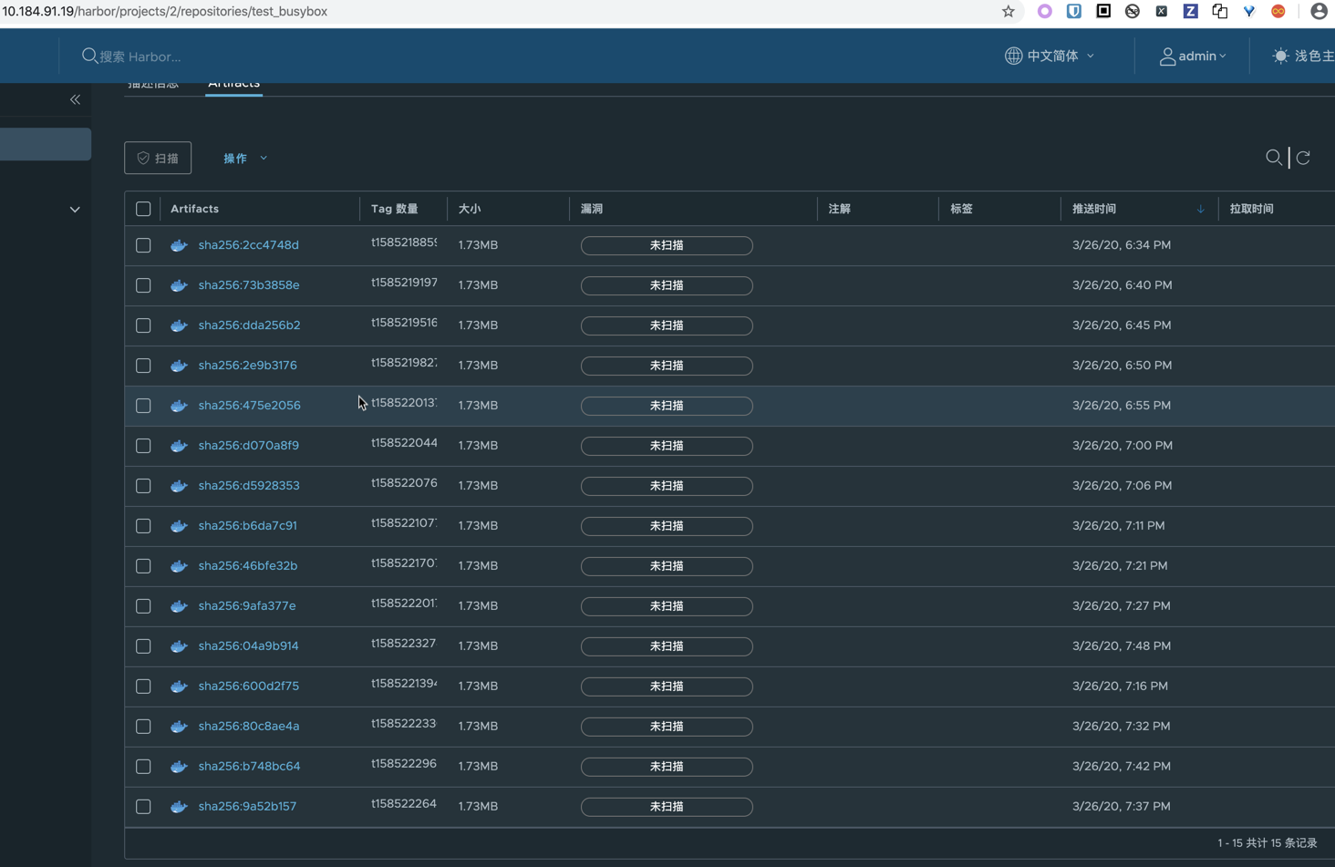Check the box for sha256:b748bc64
This screenshot has height=867, width=1335.
(143, 767)
